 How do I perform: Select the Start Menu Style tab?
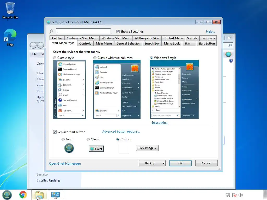63,43
